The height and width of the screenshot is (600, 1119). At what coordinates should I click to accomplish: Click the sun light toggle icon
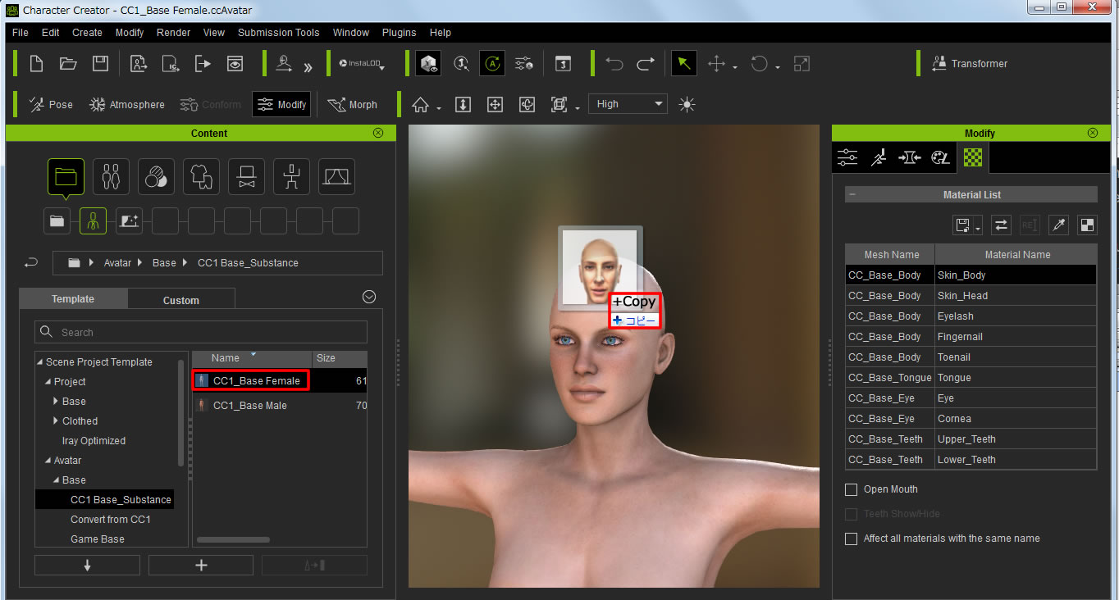tap(687, 104)
